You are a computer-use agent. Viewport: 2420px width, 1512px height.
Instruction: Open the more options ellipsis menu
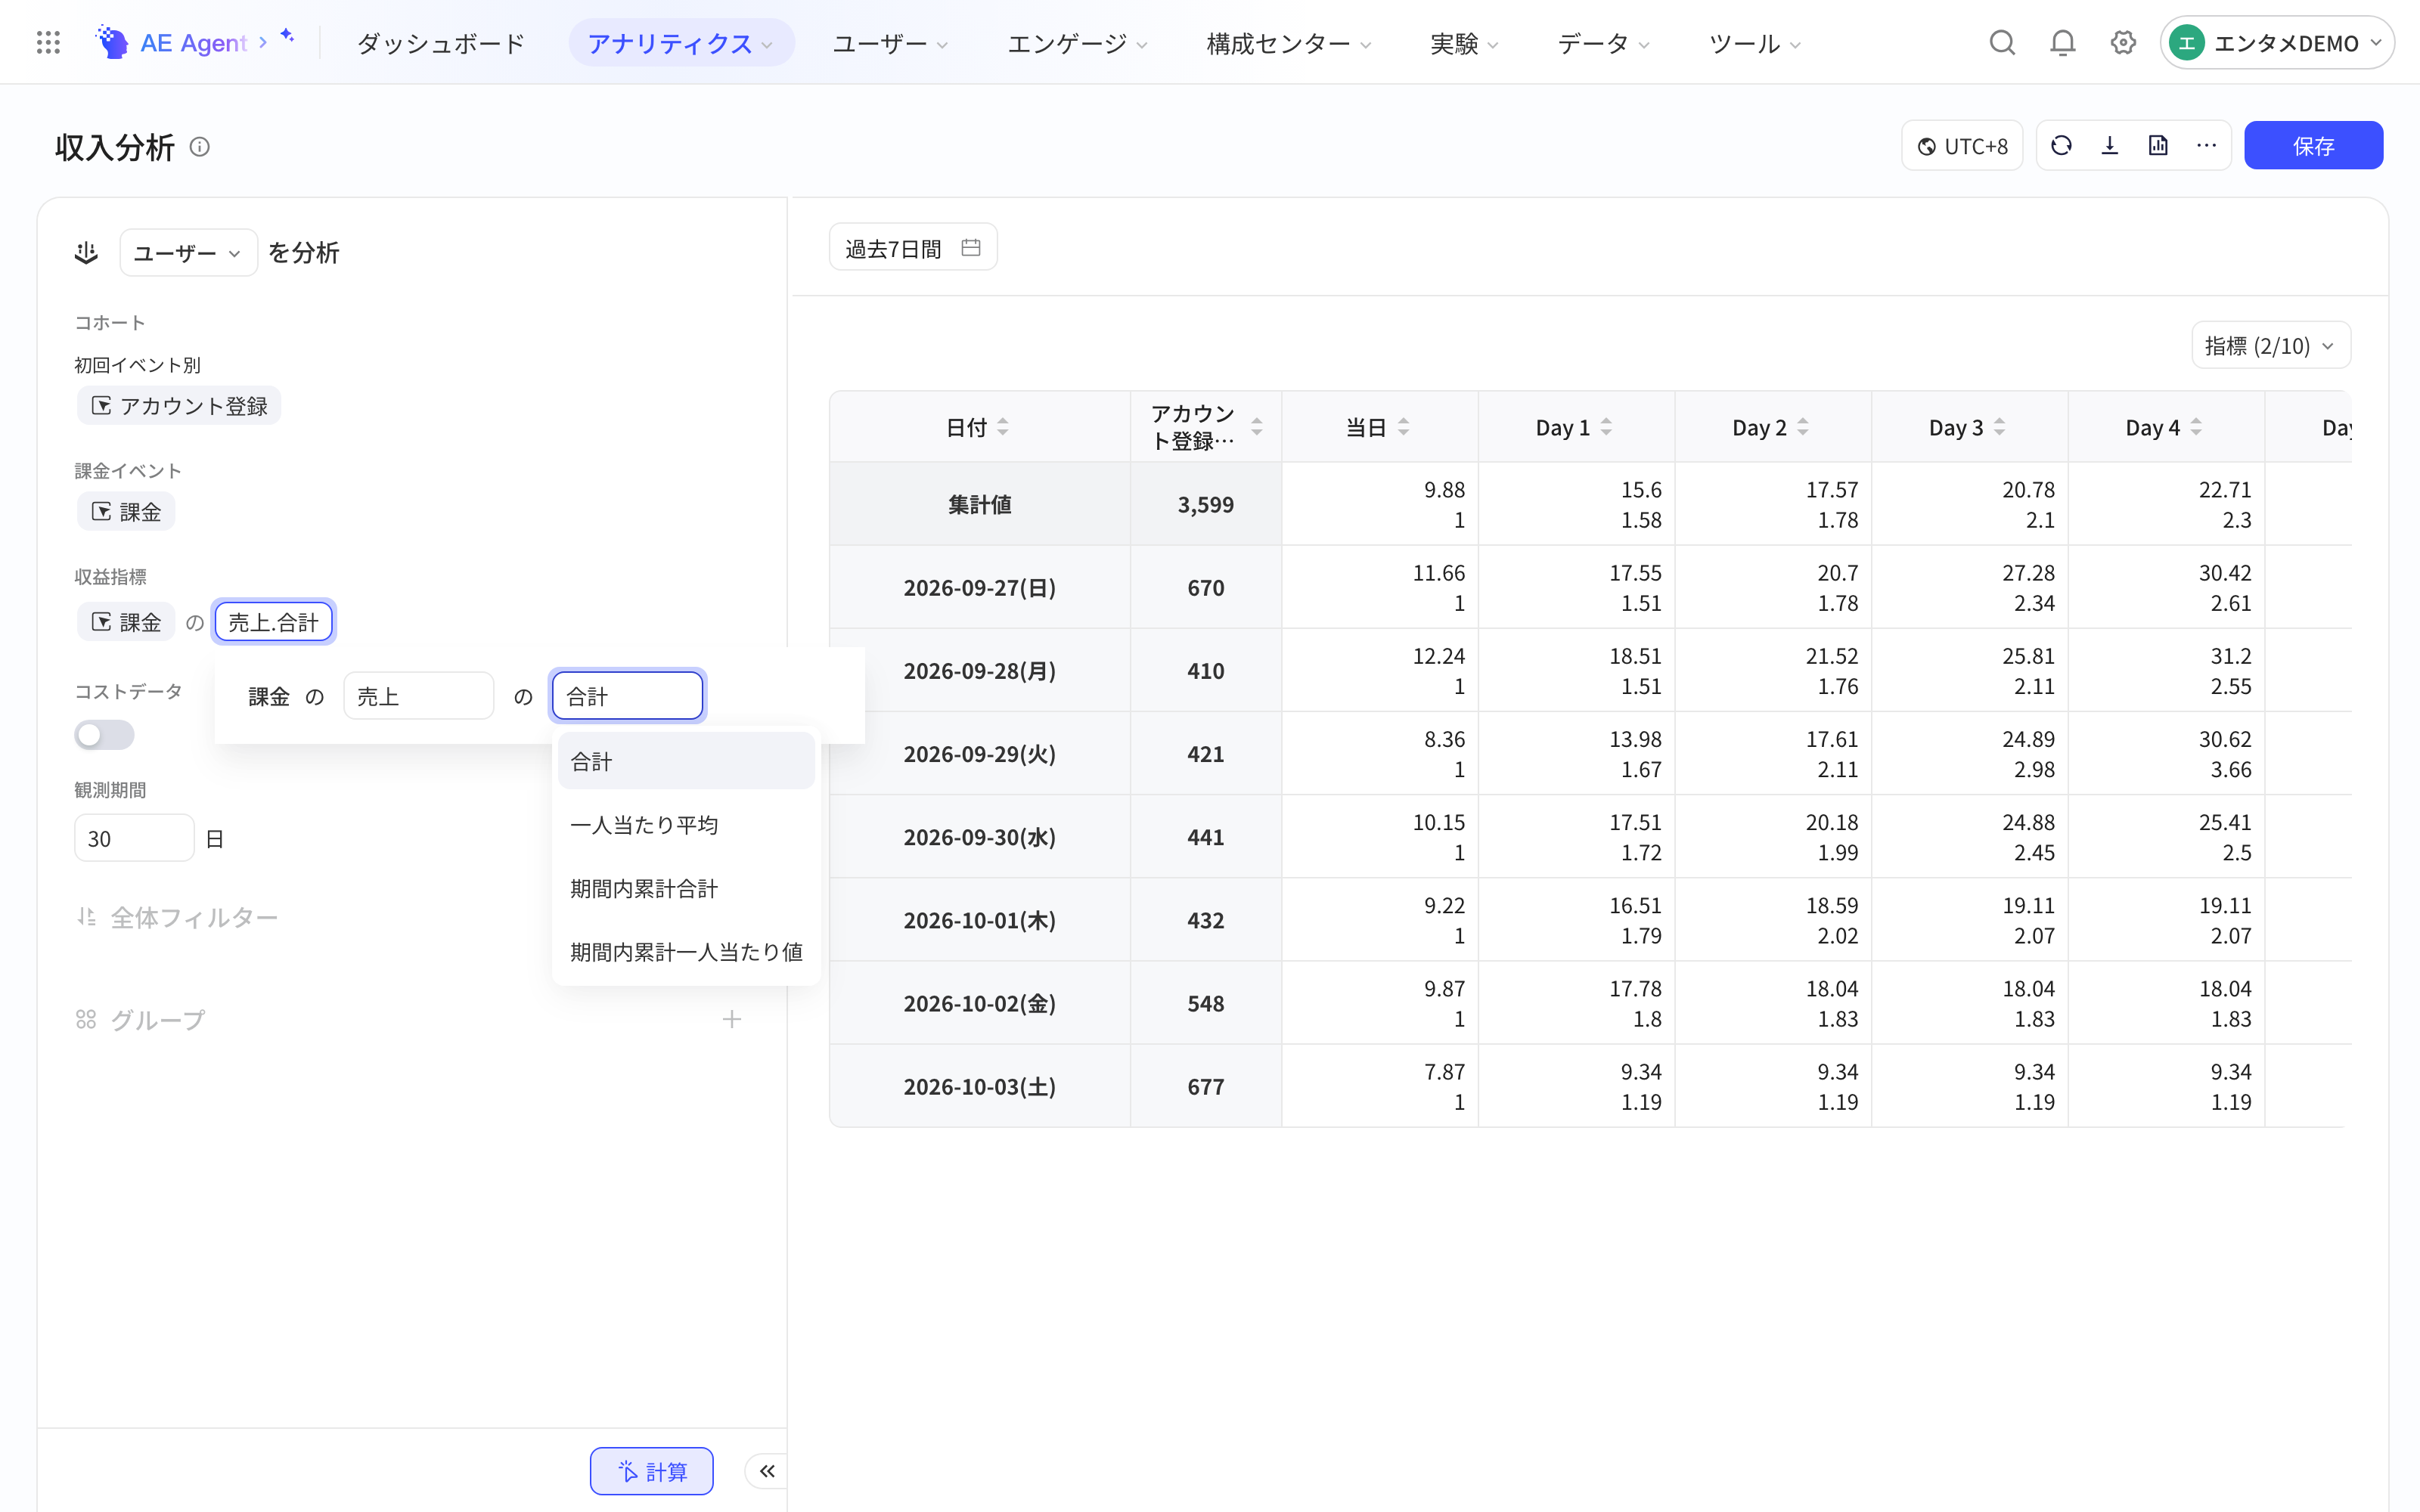(2206, 146)
